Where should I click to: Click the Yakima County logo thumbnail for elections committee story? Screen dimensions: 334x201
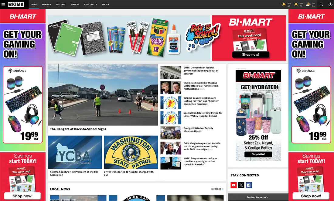click(x=171, y=103)
